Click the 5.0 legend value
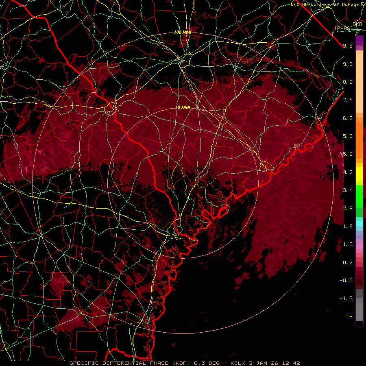366x366 pixels. (348, 154)
